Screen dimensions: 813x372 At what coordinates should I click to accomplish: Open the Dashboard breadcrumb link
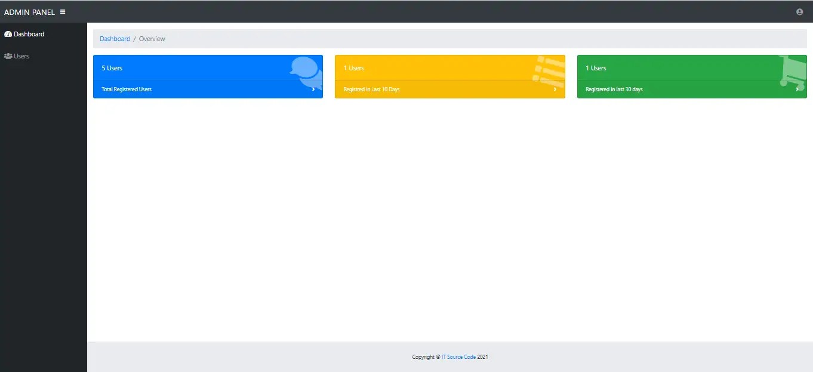coord(115,38)
